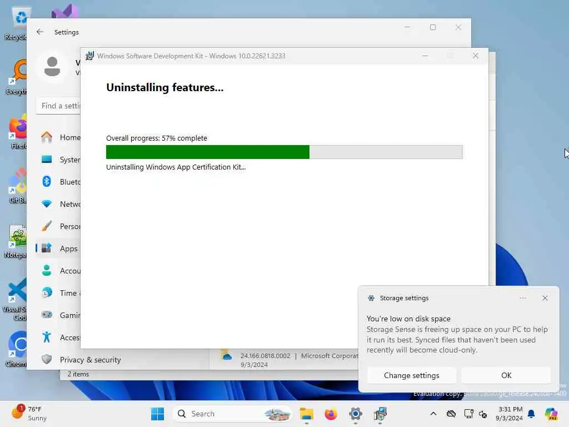Click the Network wifi icon in the Settings sidebar
This screenshot has width=569, height=427.
(47, 203)
